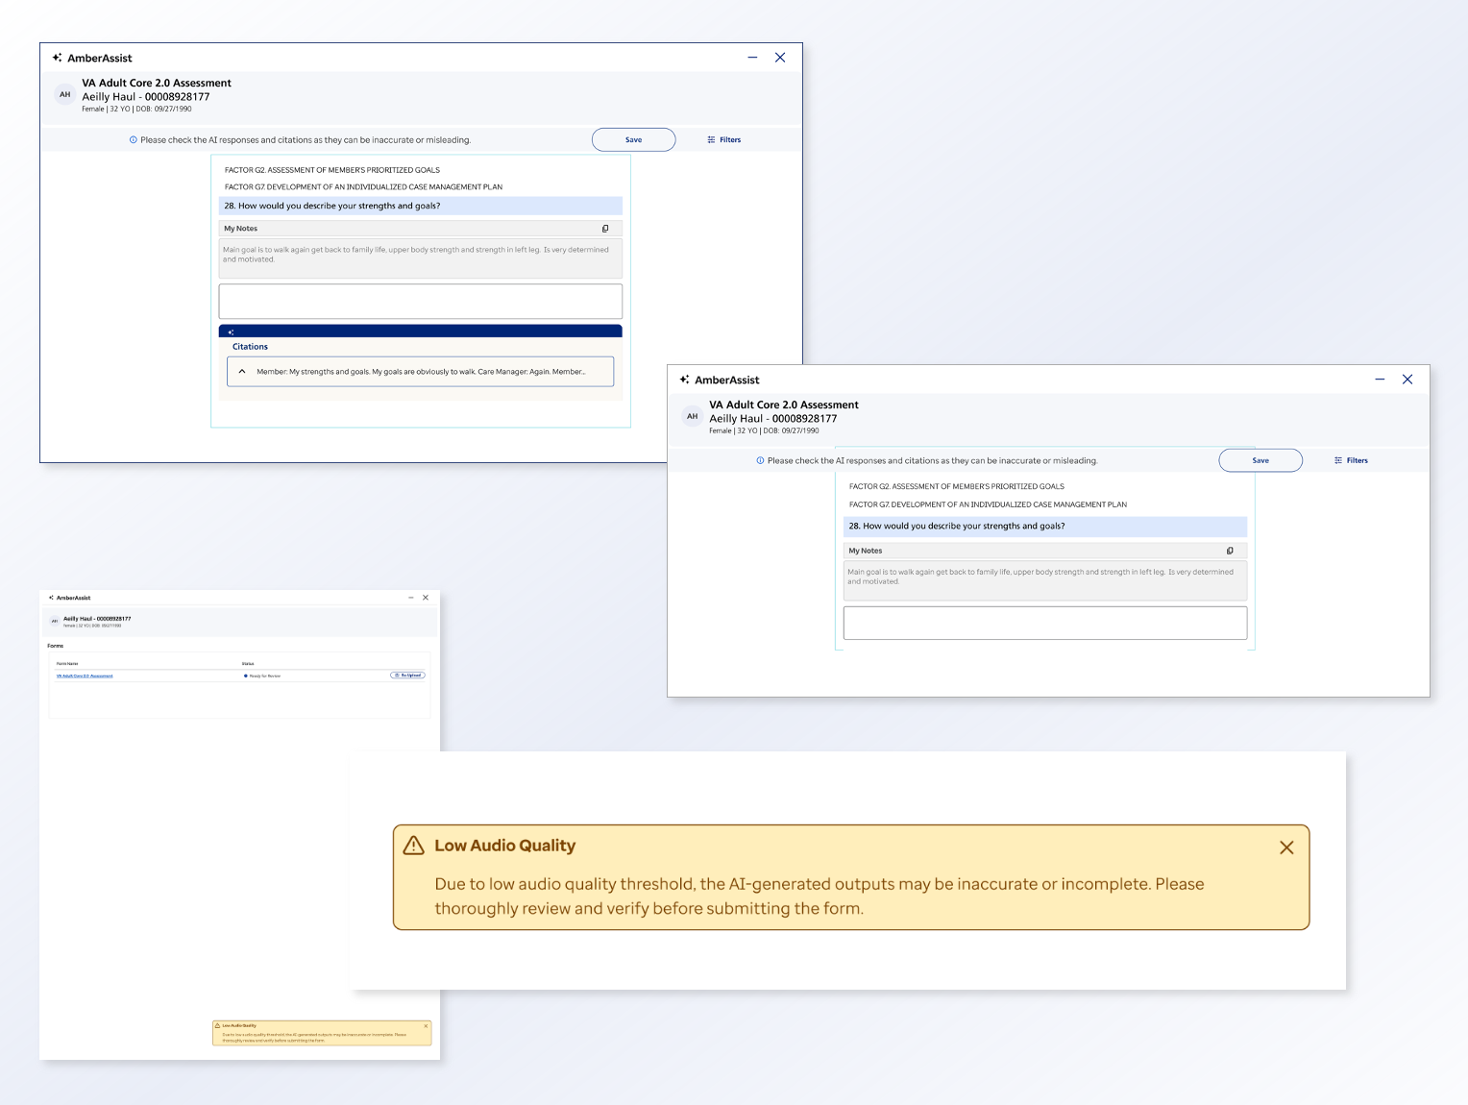This screenshot has height=1105, width=1468.
Task: Click "FACTOR G2" heading in the top-left window
Action: [332, 170]
